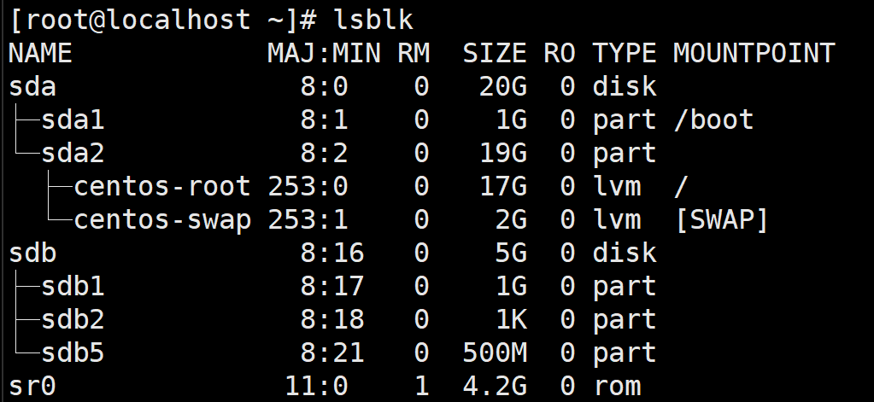Click the RM value 1 in sr0 row
The image size is (874, 402).
point(422,387)
